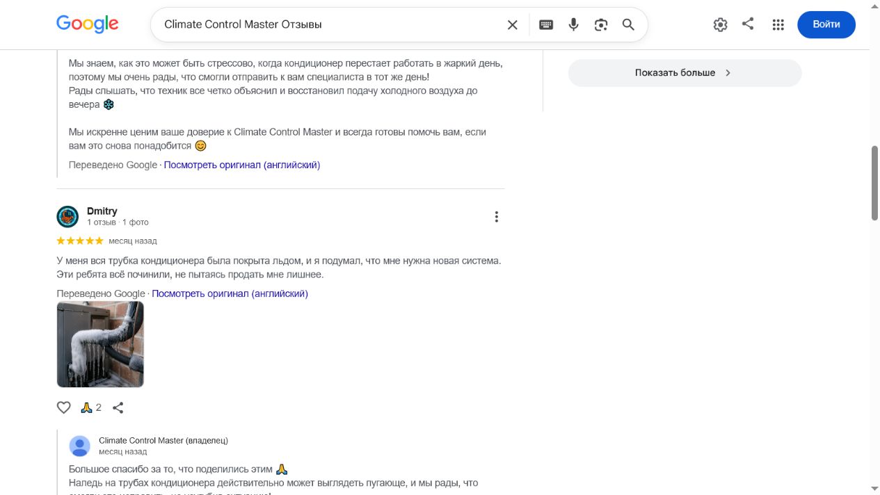The height and width of the screenshot is (495, 880).
Task: Open the Dmitry reviewer name link
Action: pos(102,211)
